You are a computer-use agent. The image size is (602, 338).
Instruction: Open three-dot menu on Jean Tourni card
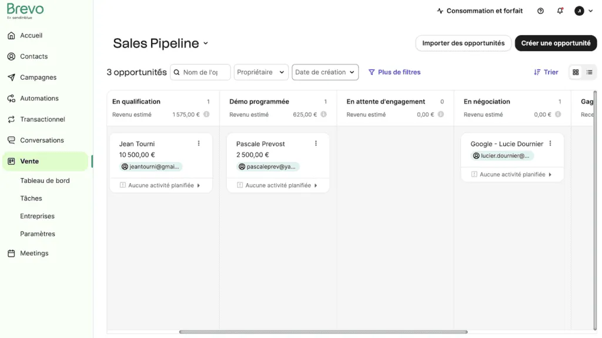point(199,144)
